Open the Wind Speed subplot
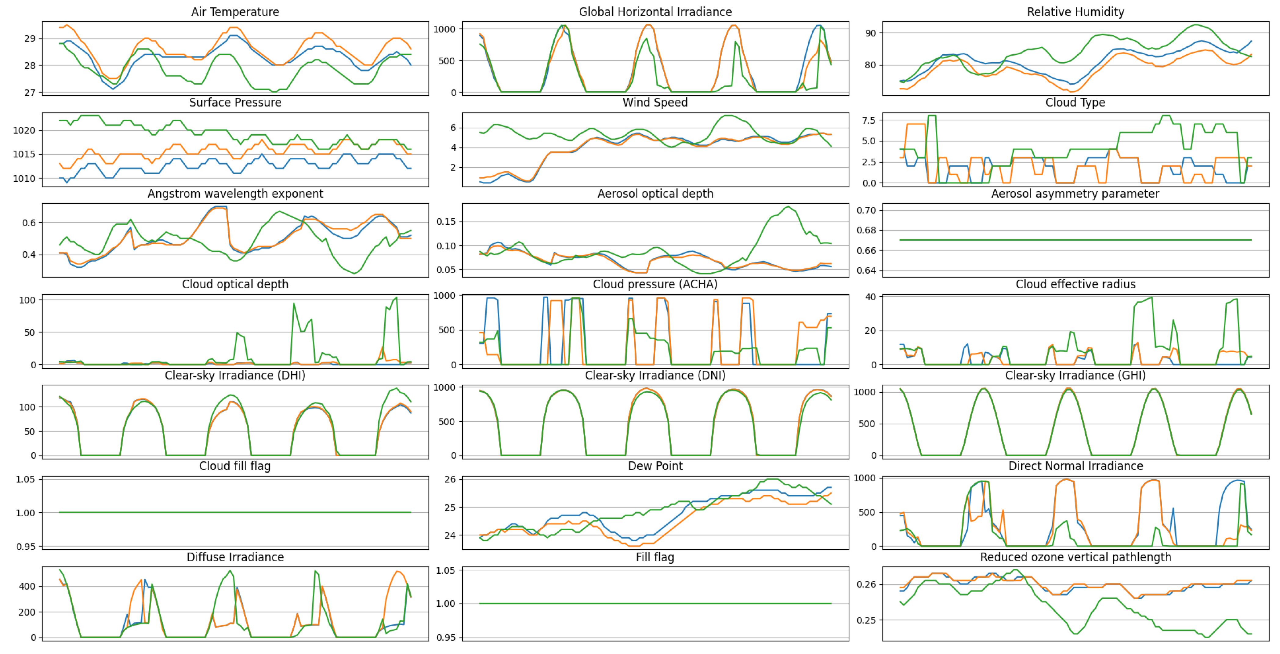1280x654 pixels. click(x=655, y=150)
